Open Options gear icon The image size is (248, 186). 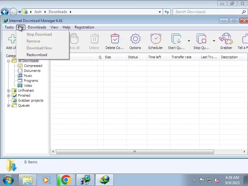(x=135, y=38)
